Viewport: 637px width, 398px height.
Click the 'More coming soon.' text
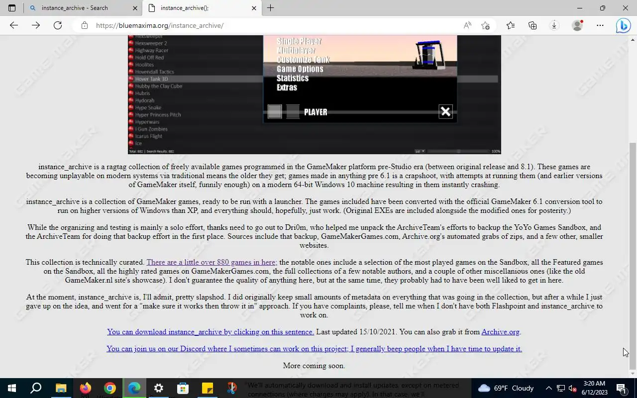(x=314, y=366)
